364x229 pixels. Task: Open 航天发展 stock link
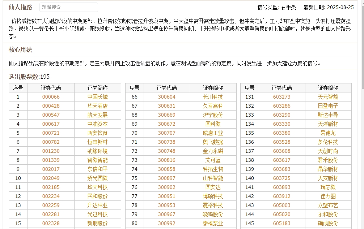[97, 115]
